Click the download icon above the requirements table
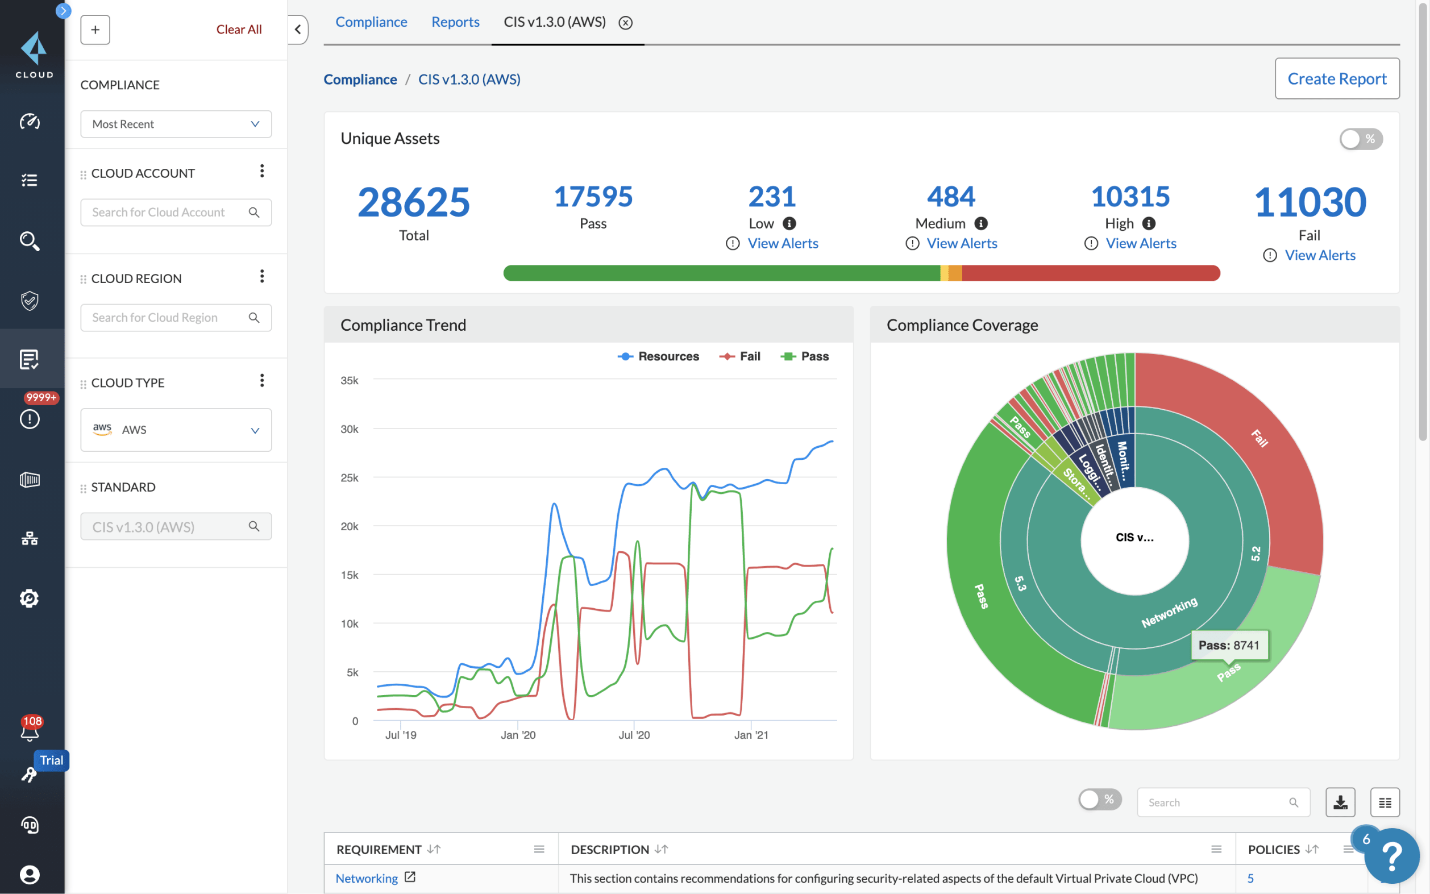1430x894 pixels. [x=1340, y=802]
